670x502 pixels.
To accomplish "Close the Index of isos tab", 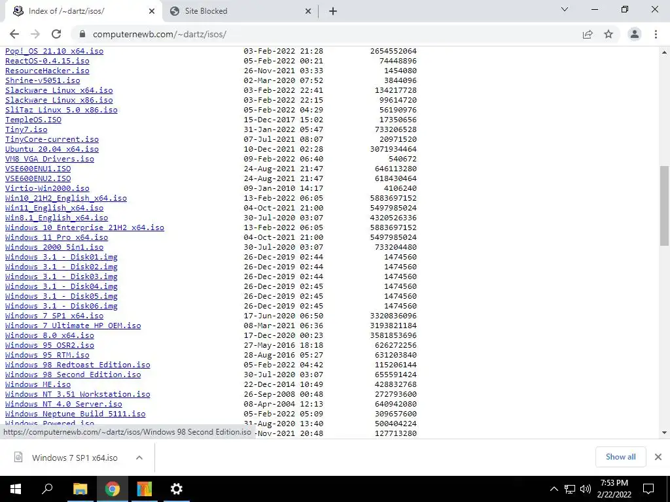I will point(152,11).
